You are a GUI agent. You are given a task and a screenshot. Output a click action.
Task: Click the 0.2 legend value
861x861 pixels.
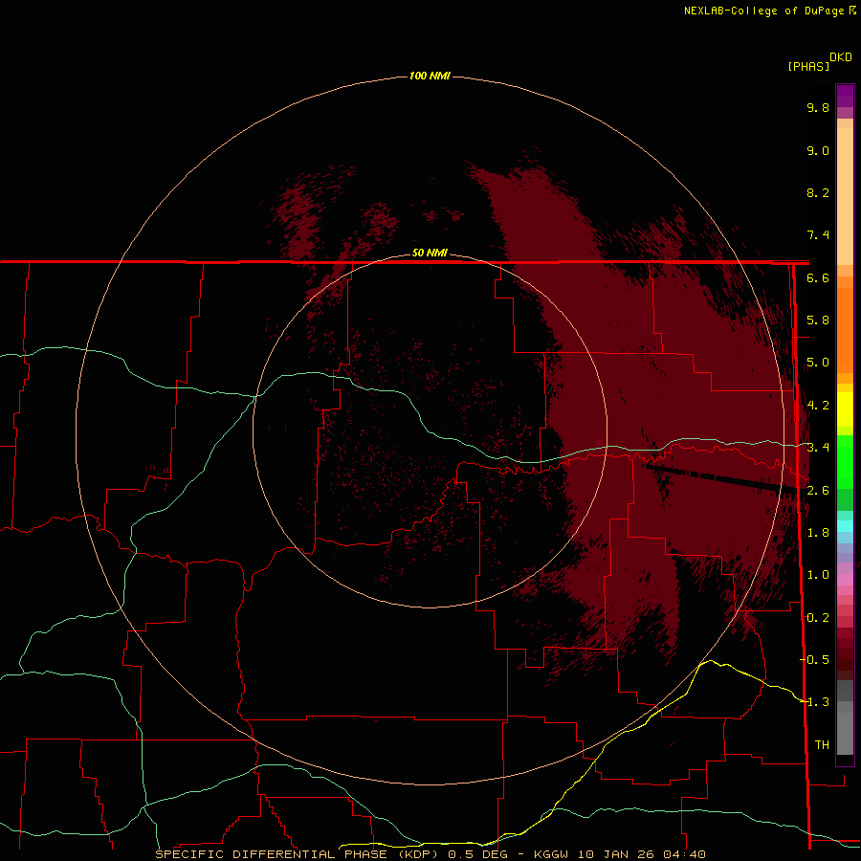pyautogui.click(x=818, y=618)
